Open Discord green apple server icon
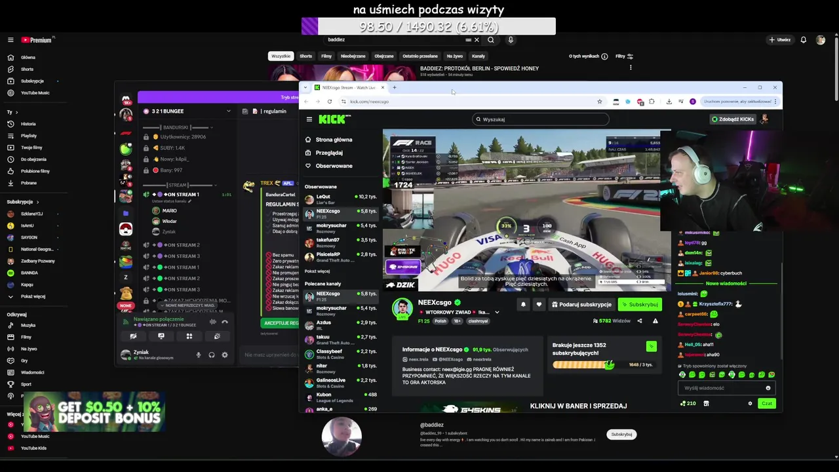The width and height of the screenshot is (839, 472). point(126,149)
